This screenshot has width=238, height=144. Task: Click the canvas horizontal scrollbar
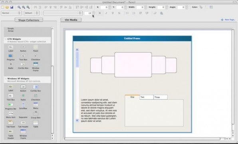tap(142, 138)
